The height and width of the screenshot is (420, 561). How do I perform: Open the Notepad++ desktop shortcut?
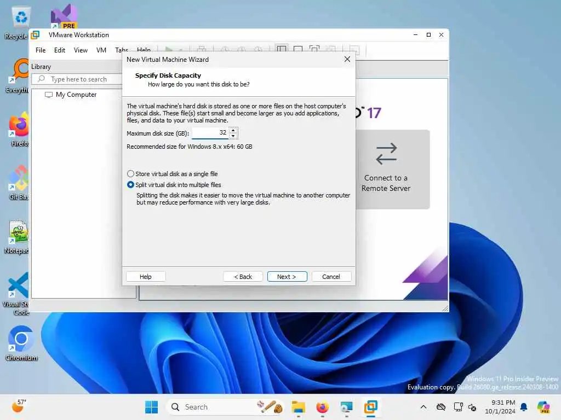pos(16,236)
